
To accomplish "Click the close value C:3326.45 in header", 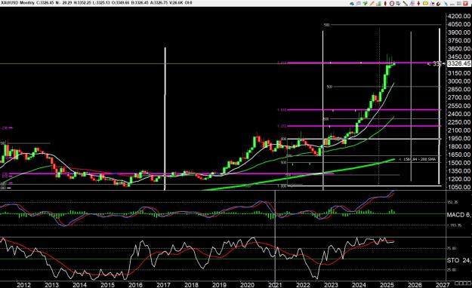I will tap(45, 3).
